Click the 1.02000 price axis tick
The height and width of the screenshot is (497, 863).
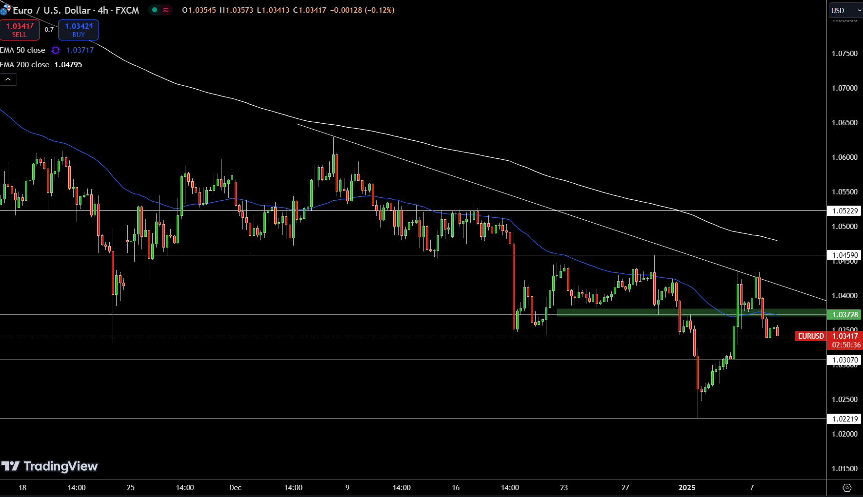click(x=844, y=434)
